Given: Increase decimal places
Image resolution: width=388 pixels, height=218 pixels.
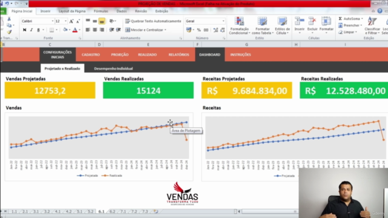Looking at the screenshot, I should 216,30.
